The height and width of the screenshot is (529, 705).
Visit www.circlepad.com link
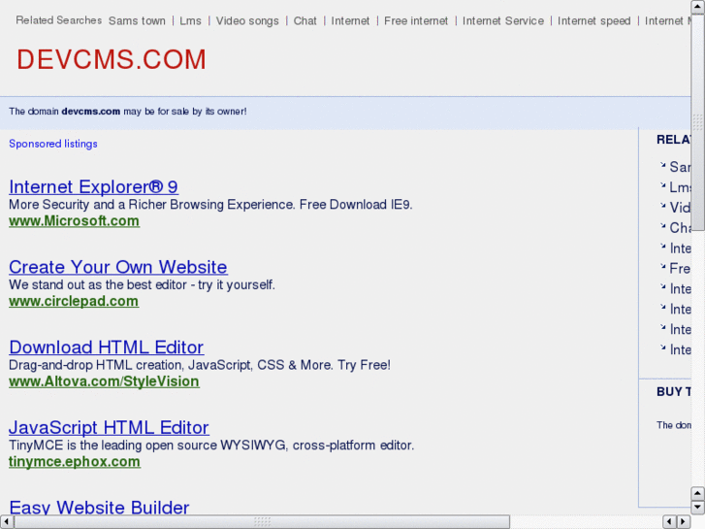tap(74, 301)
